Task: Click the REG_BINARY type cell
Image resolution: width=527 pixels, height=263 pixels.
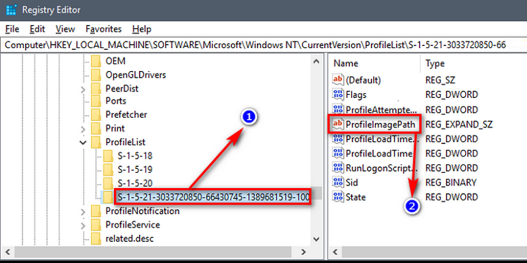Action: tap(451, 183)
